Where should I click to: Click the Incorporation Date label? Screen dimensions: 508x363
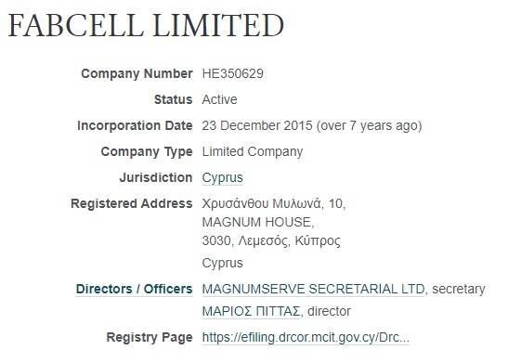coord(135,125)
